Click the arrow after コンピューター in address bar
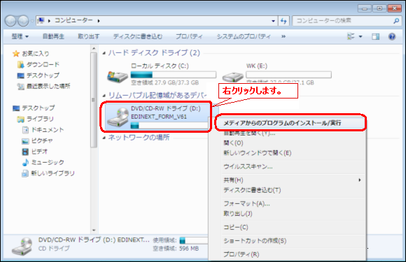This screenshot has height=262, width=406. [99, 21]
